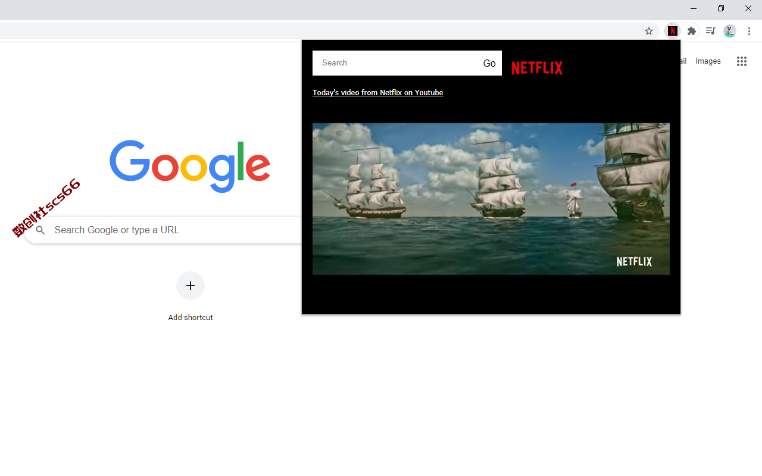Open the Google apps grid
Viewport: 762px width, 476px height.
click(x=741, y=61)
